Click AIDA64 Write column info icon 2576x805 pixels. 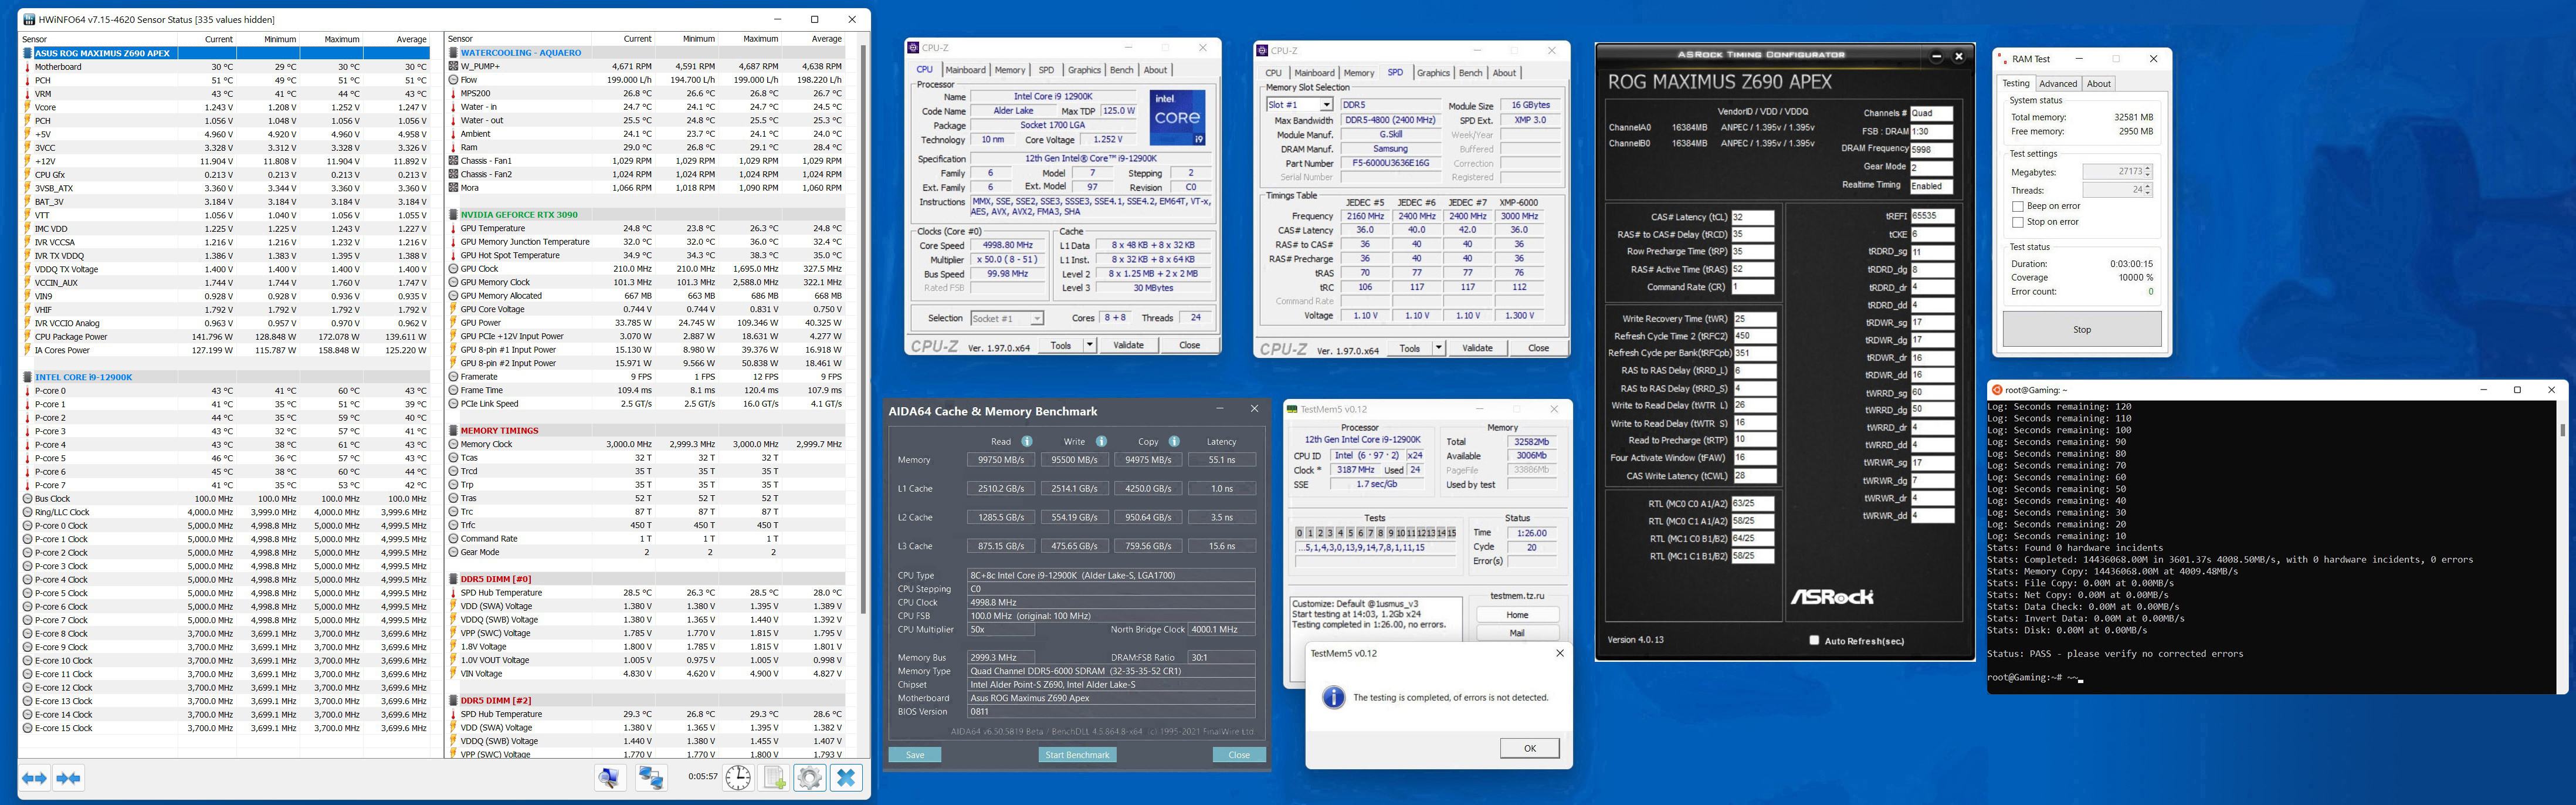coord(1101,441)
